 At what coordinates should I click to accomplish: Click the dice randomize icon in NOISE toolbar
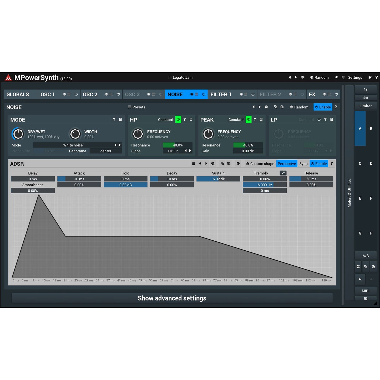click(x=266, y=107)
